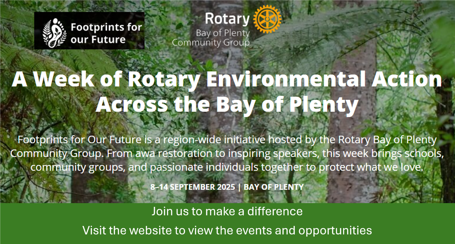Click the footprint and fern logo icon
This screenshot has height=244, width=455.
point(54,33)
